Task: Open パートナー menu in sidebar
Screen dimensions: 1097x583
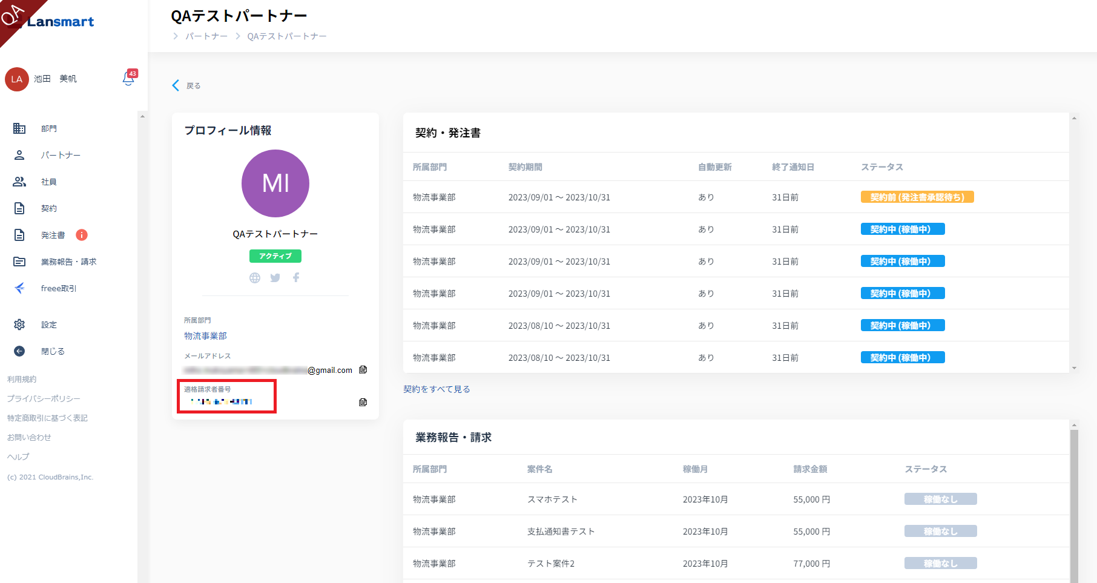Action: (61, 156)
